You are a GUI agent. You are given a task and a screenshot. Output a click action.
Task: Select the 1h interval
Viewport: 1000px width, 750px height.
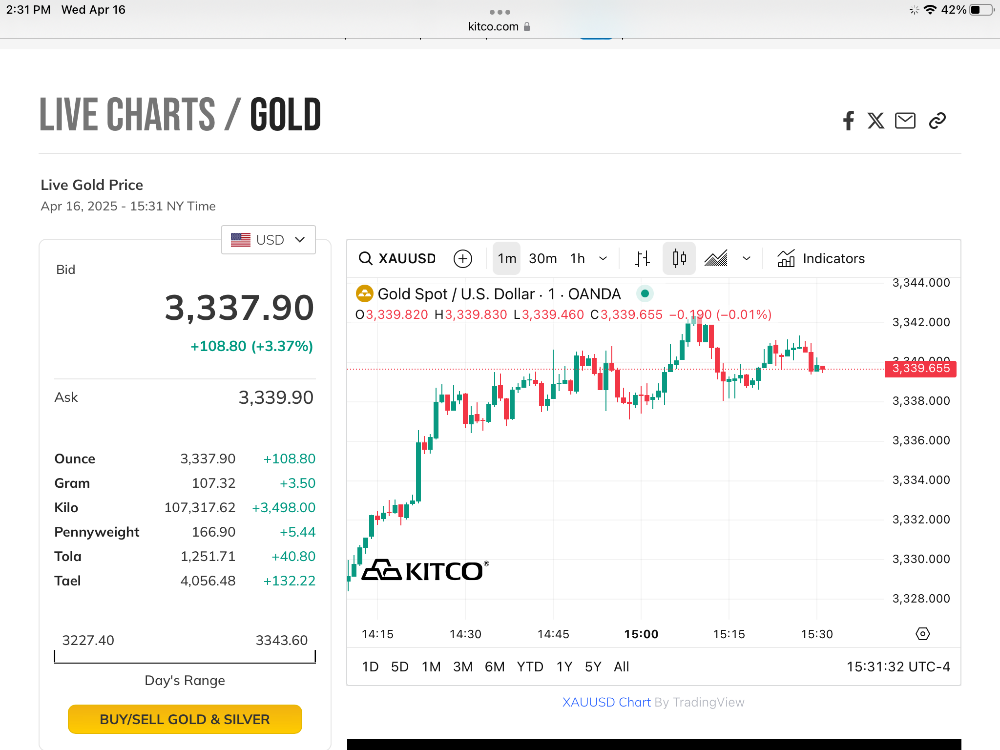578,258
